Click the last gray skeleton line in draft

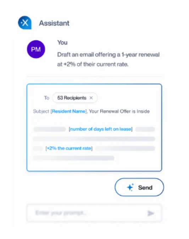pyautogui.click(x=74, y=158)
